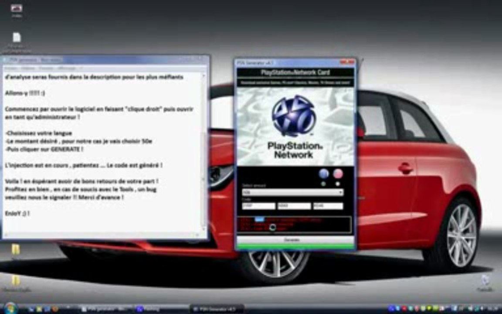Open the Format menu in Notepad
502x314 pixels.
pos(46,68)
